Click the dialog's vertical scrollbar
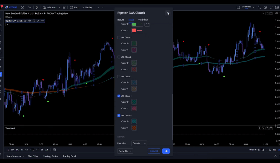 click(172, 117)
